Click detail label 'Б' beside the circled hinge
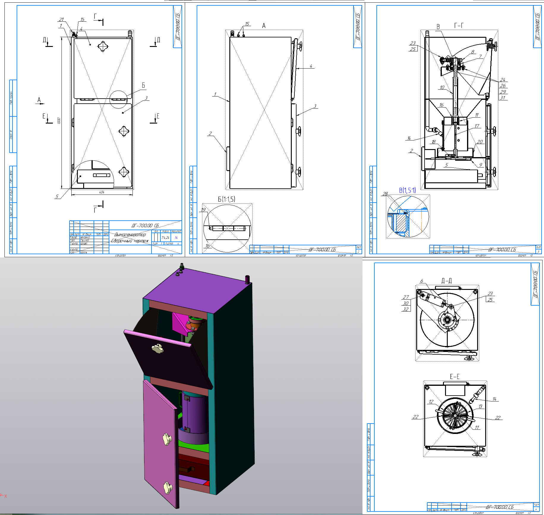Viewport: 544px width, 515px height. (144, 86)
